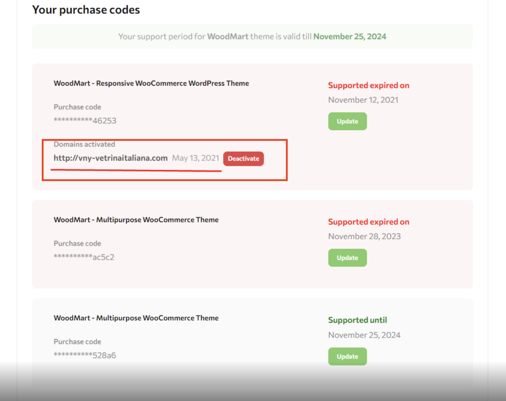
Task: Click purchase code text ending 46253
Action: (x=85, y=120)
